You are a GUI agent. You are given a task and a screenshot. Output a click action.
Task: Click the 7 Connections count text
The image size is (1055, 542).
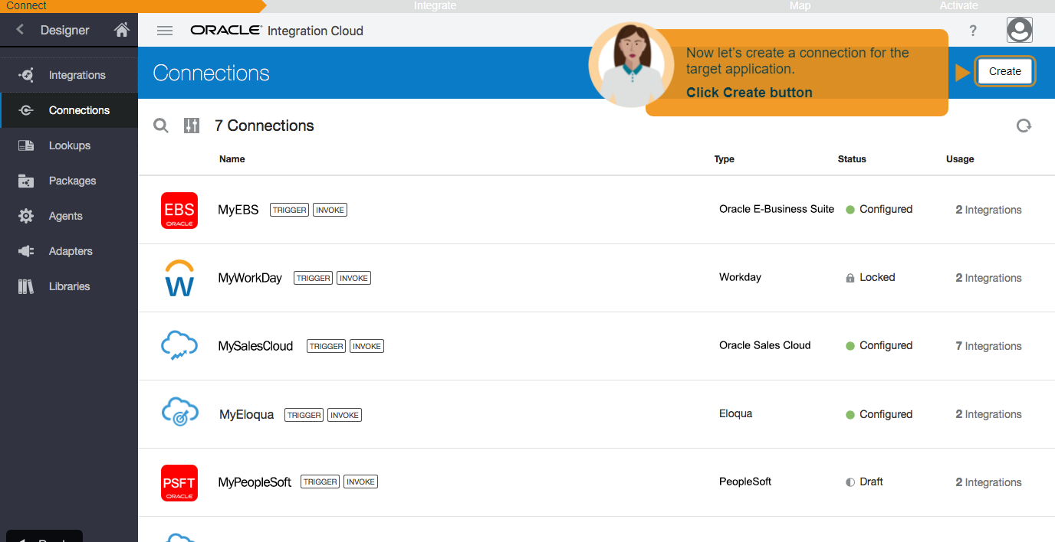(x=265, y=126)
